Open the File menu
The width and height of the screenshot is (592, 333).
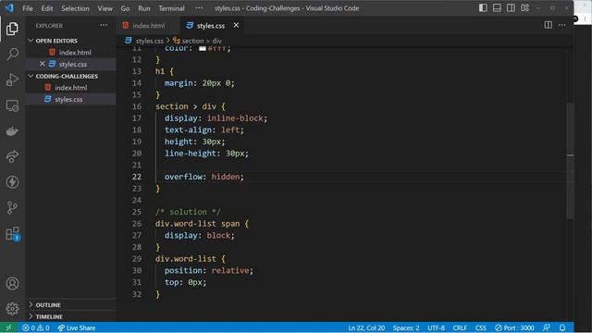(x=28, y=8)
